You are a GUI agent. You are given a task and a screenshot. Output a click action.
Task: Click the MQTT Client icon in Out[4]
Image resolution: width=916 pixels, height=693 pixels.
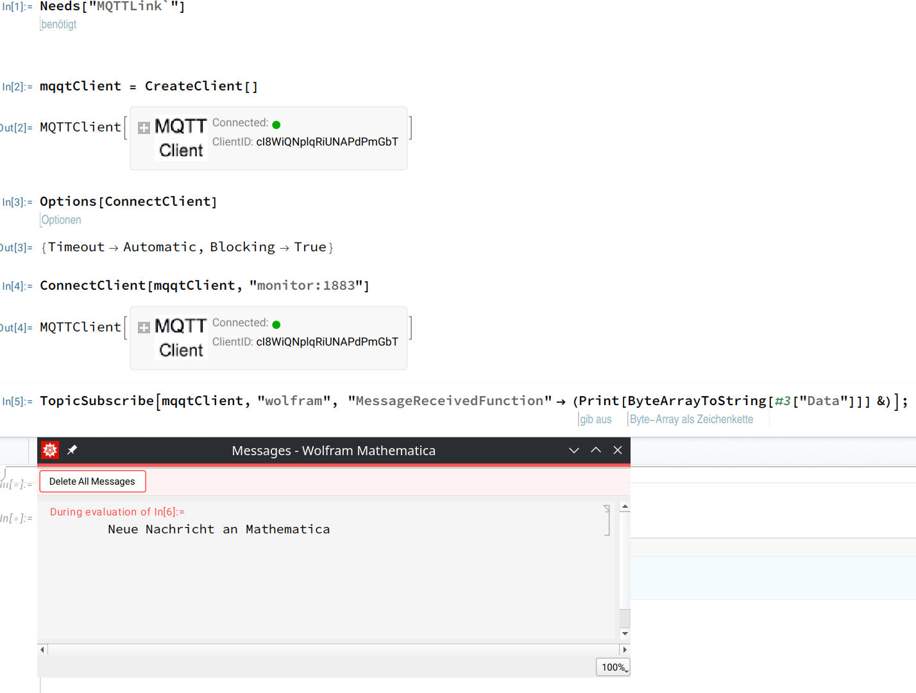click(x=181, y=338)
